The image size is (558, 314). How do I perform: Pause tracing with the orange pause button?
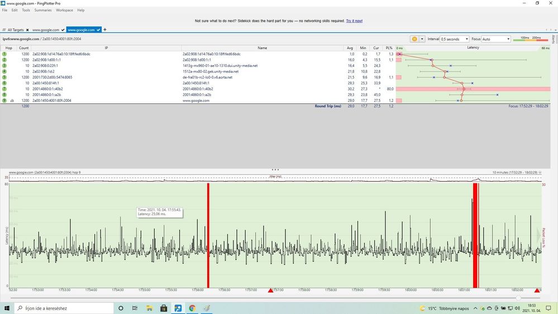click(414, 39)
